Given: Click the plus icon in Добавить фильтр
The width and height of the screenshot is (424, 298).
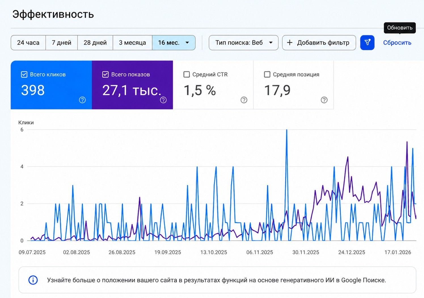Looking at the screenshot, I should pyautogui.click(x=290, y=43).
